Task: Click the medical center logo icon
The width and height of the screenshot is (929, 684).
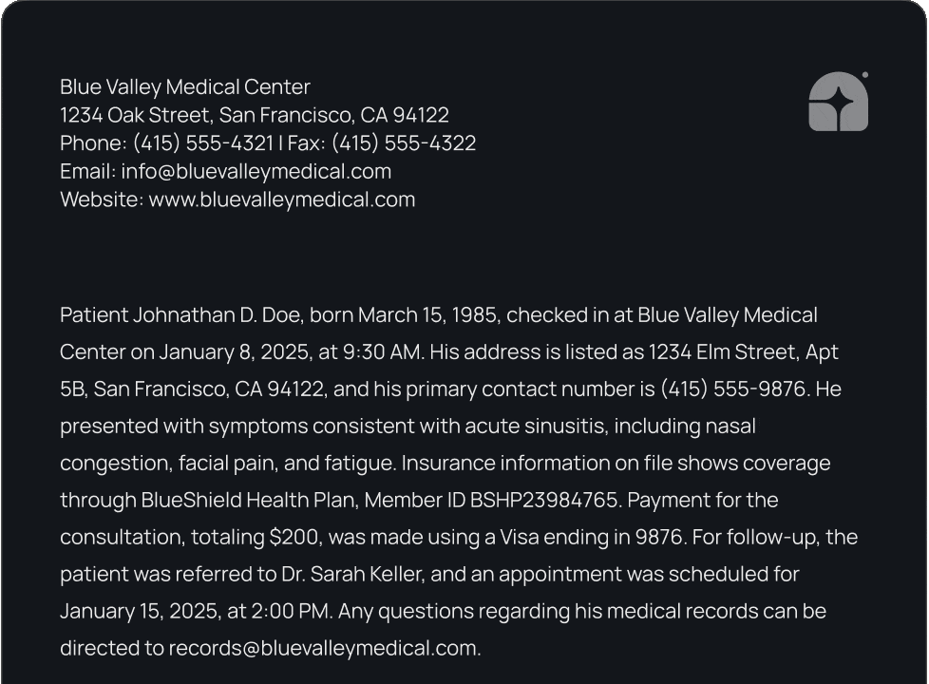Action: click(x=838, y=102)
